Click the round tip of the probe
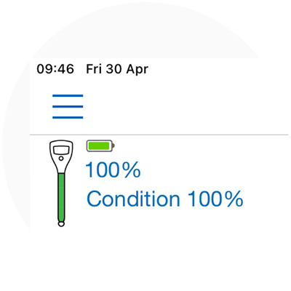 click(x=61, y=224)
